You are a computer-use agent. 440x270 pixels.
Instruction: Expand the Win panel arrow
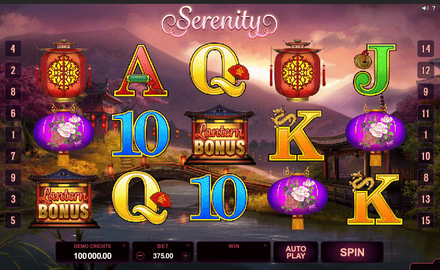pos(265,245)
